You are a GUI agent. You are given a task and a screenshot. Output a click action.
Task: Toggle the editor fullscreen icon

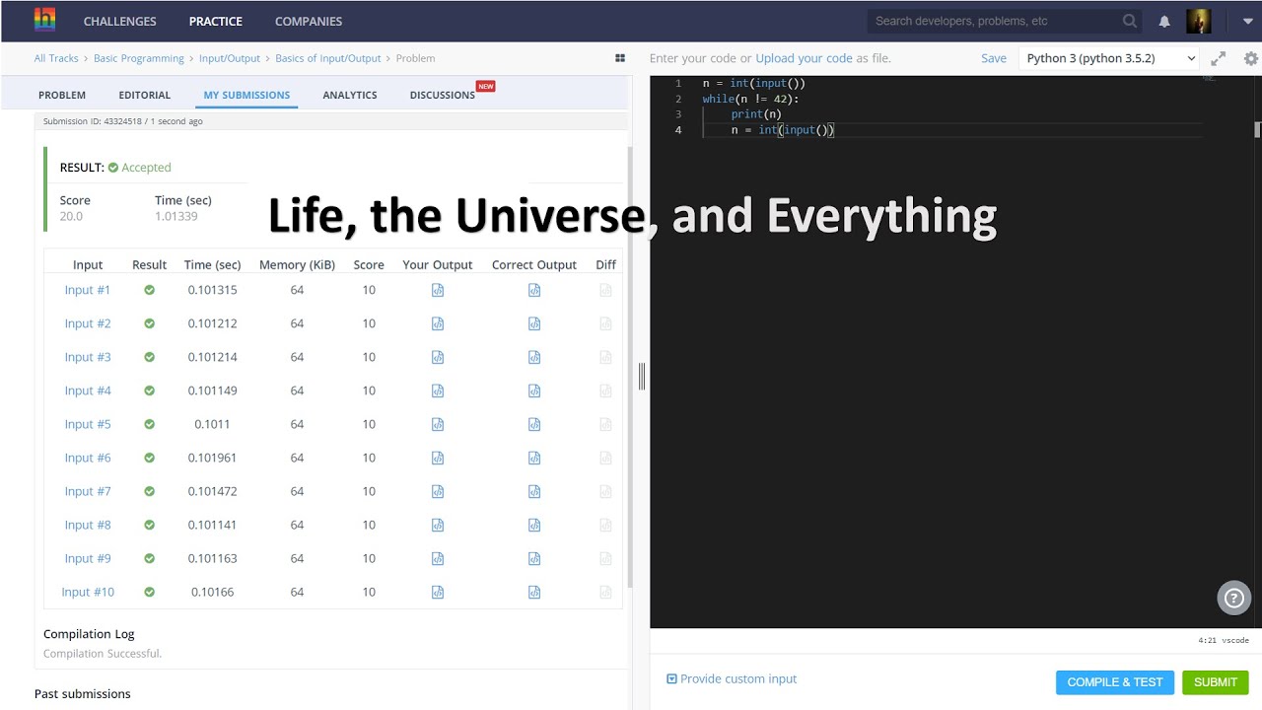pos(1219,58)
